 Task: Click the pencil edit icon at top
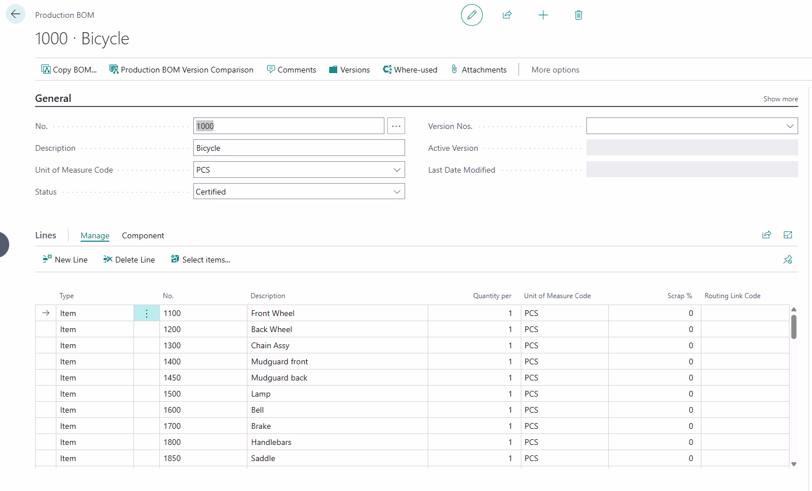(472, 15)
